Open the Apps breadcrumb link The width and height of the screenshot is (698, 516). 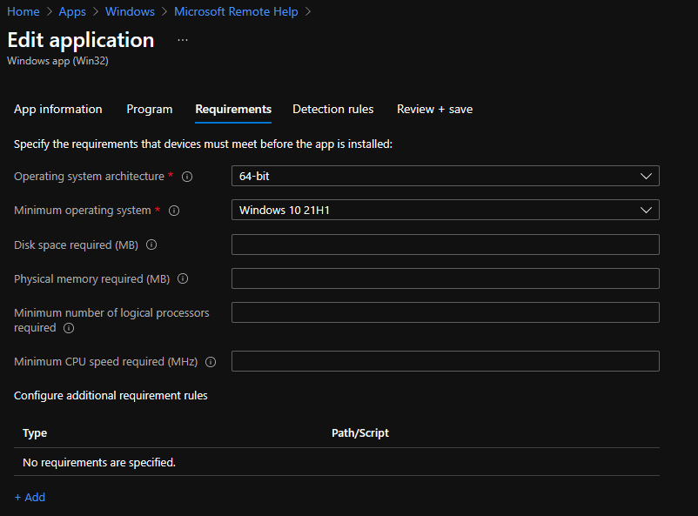(x=72, y=11)
